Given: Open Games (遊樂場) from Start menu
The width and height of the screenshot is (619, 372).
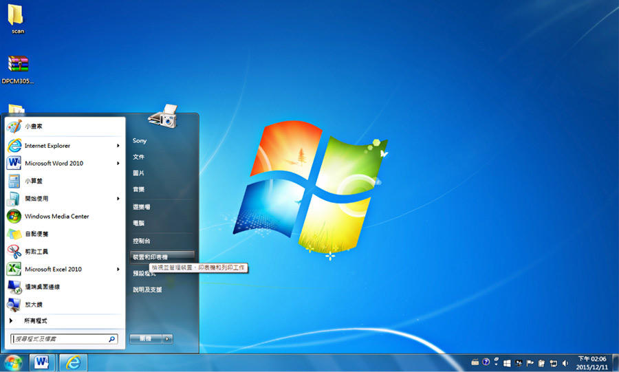Looking at the screenshot, I should pos(162,207).
